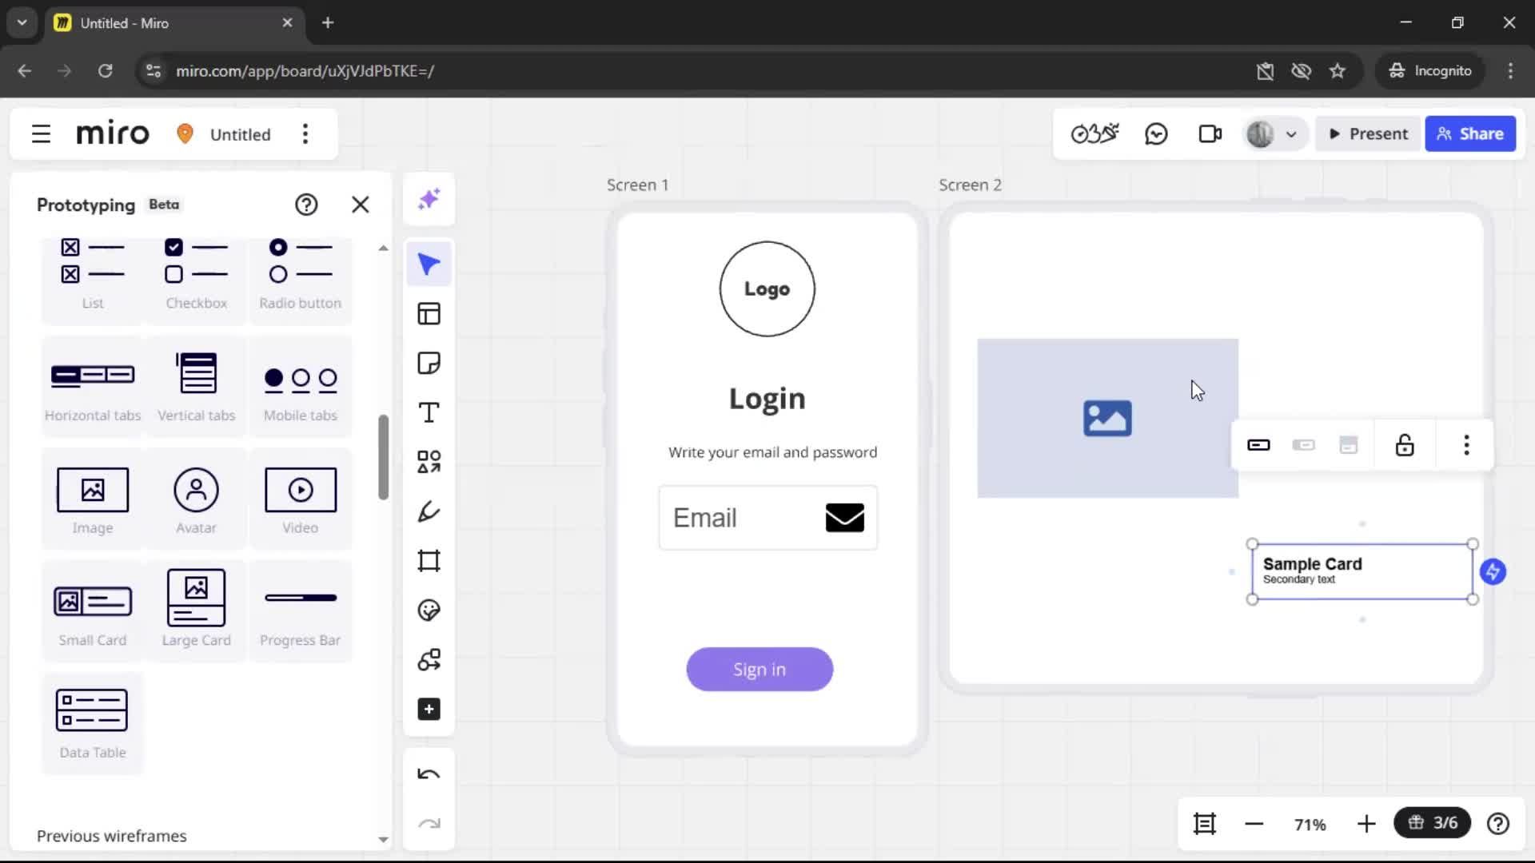Click panel scroll-down arrow
The image size is (1535, 863).
384,839
